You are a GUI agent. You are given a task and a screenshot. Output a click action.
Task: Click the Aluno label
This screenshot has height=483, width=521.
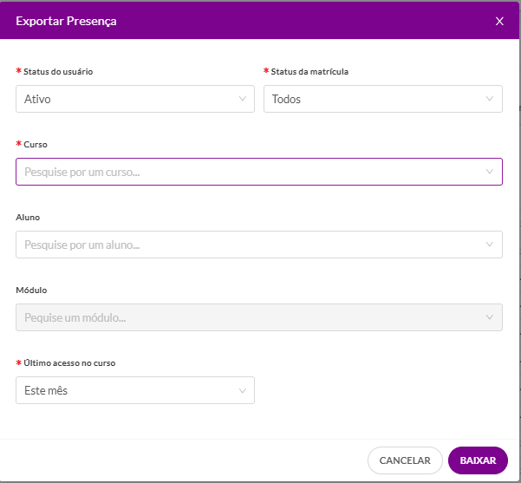[x=28, y=217]
